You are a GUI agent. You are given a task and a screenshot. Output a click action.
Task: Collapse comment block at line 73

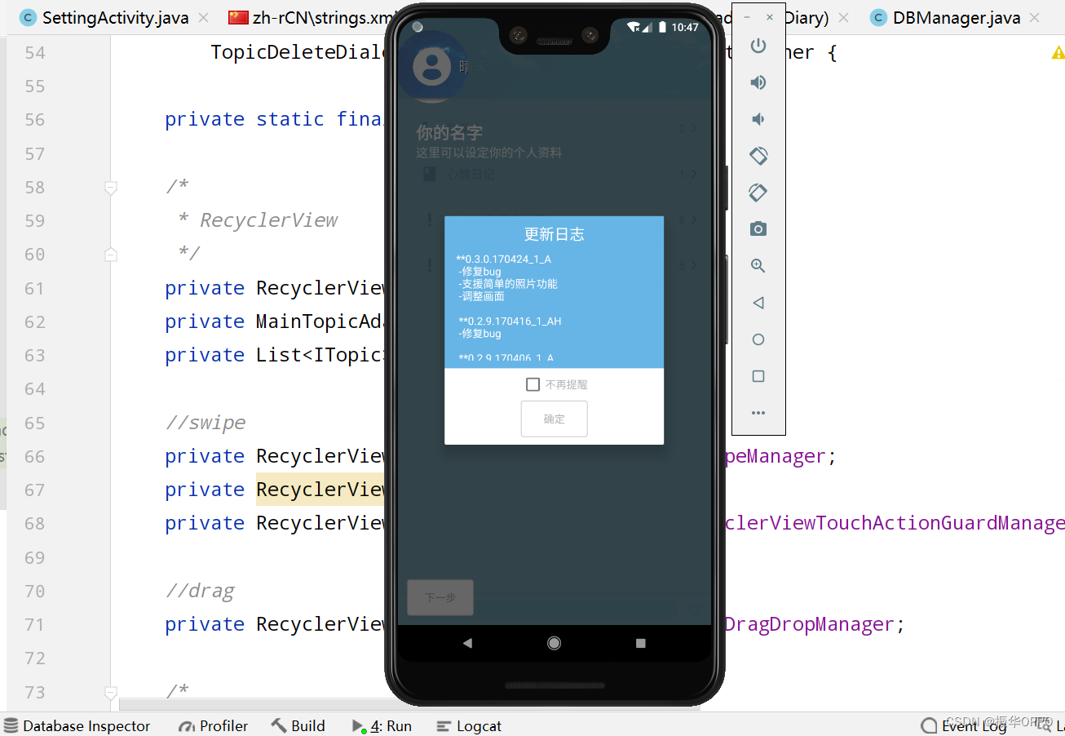click(x=111, y=693)
